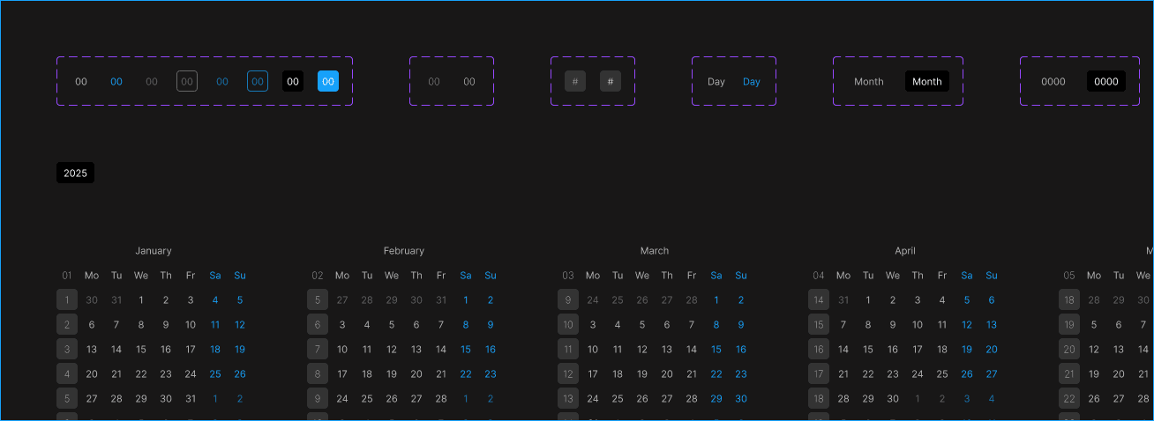Click the We weekday header under February
Viewport: 1154px width, 421px height.
[x=392, y=276]
